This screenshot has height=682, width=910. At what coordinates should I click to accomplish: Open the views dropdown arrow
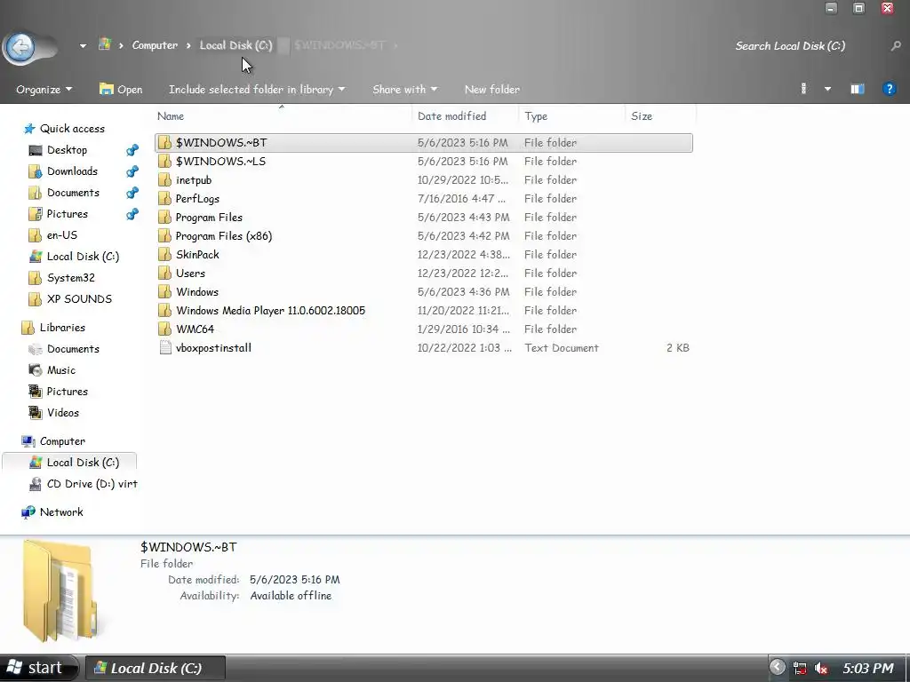[x=827, y=90]
